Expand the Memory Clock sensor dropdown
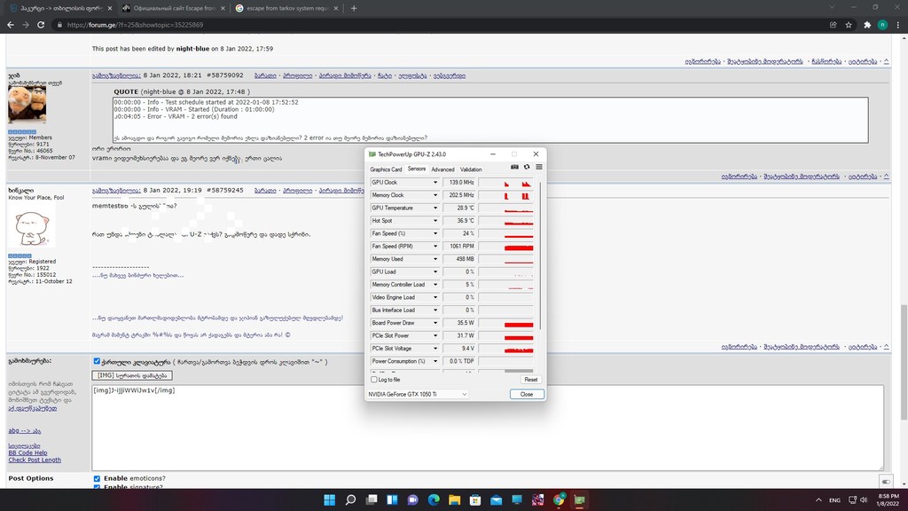The height and width of the screenshot is (511, 908). (434, 195)
